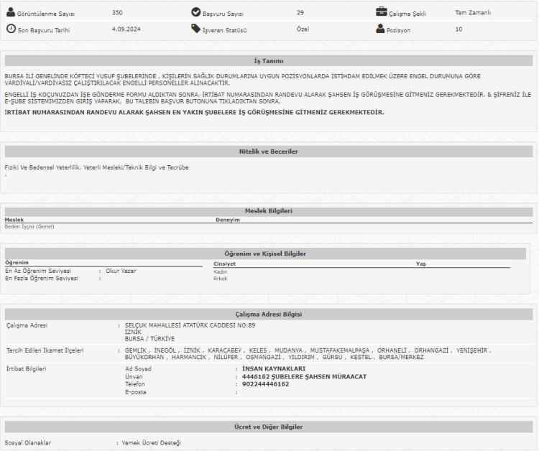Click the Yaş column header
Image resolution: width=539 pixels, height=451 pixels.
420,264
